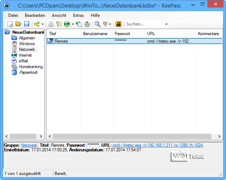
Task: Click the group tree horizontal scrollbar thumb
Action: (23, 136)
